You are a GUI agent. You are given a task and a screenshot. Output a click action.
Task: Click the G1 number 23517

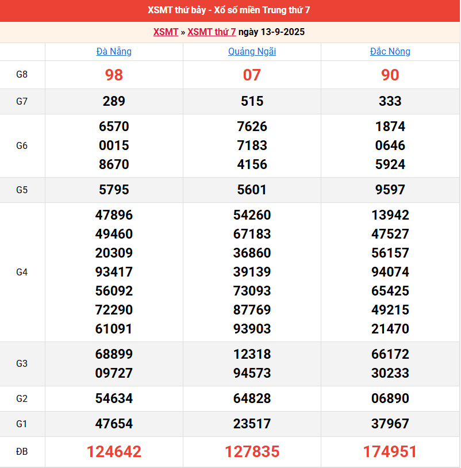(x=252, y=424)
